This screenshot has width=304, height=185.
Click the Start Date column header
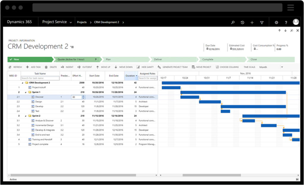tap(94, 76)
